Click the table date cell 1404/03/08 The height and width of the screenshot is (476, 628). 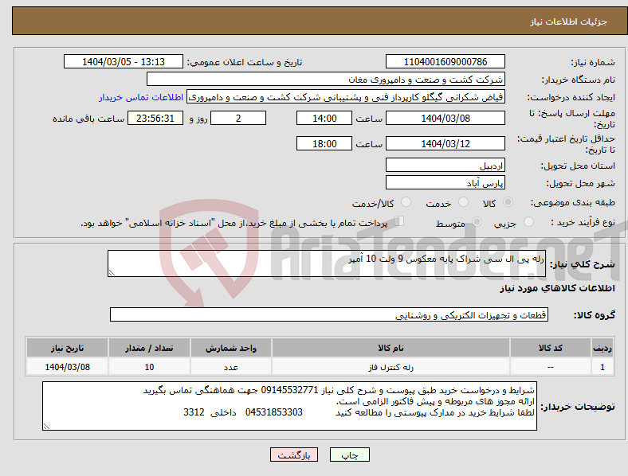click(67, 367)
